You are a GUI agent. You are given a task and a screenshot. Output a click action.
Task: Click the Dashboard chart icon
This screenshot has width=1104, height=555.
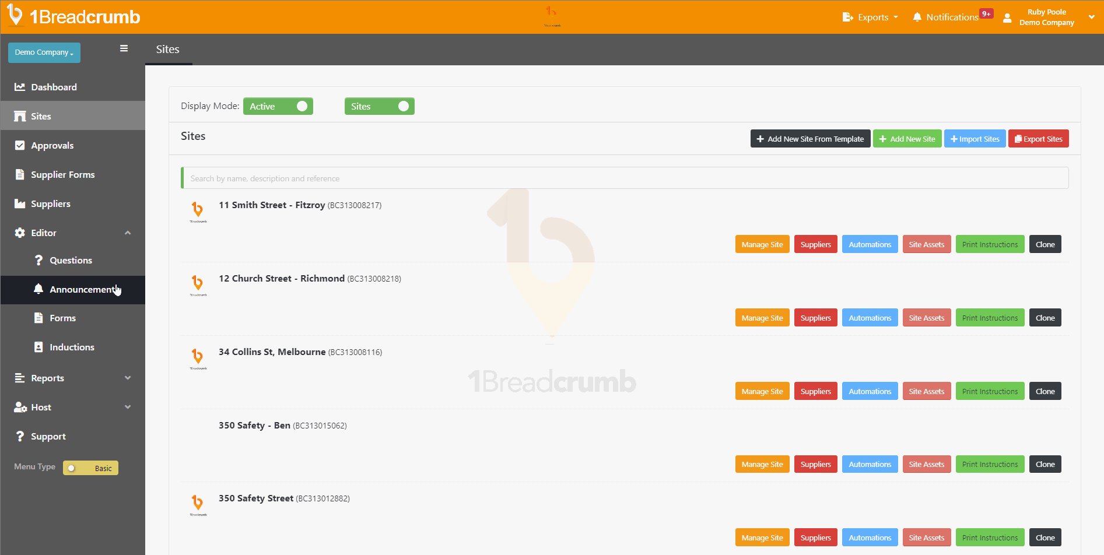click(20, 87)
